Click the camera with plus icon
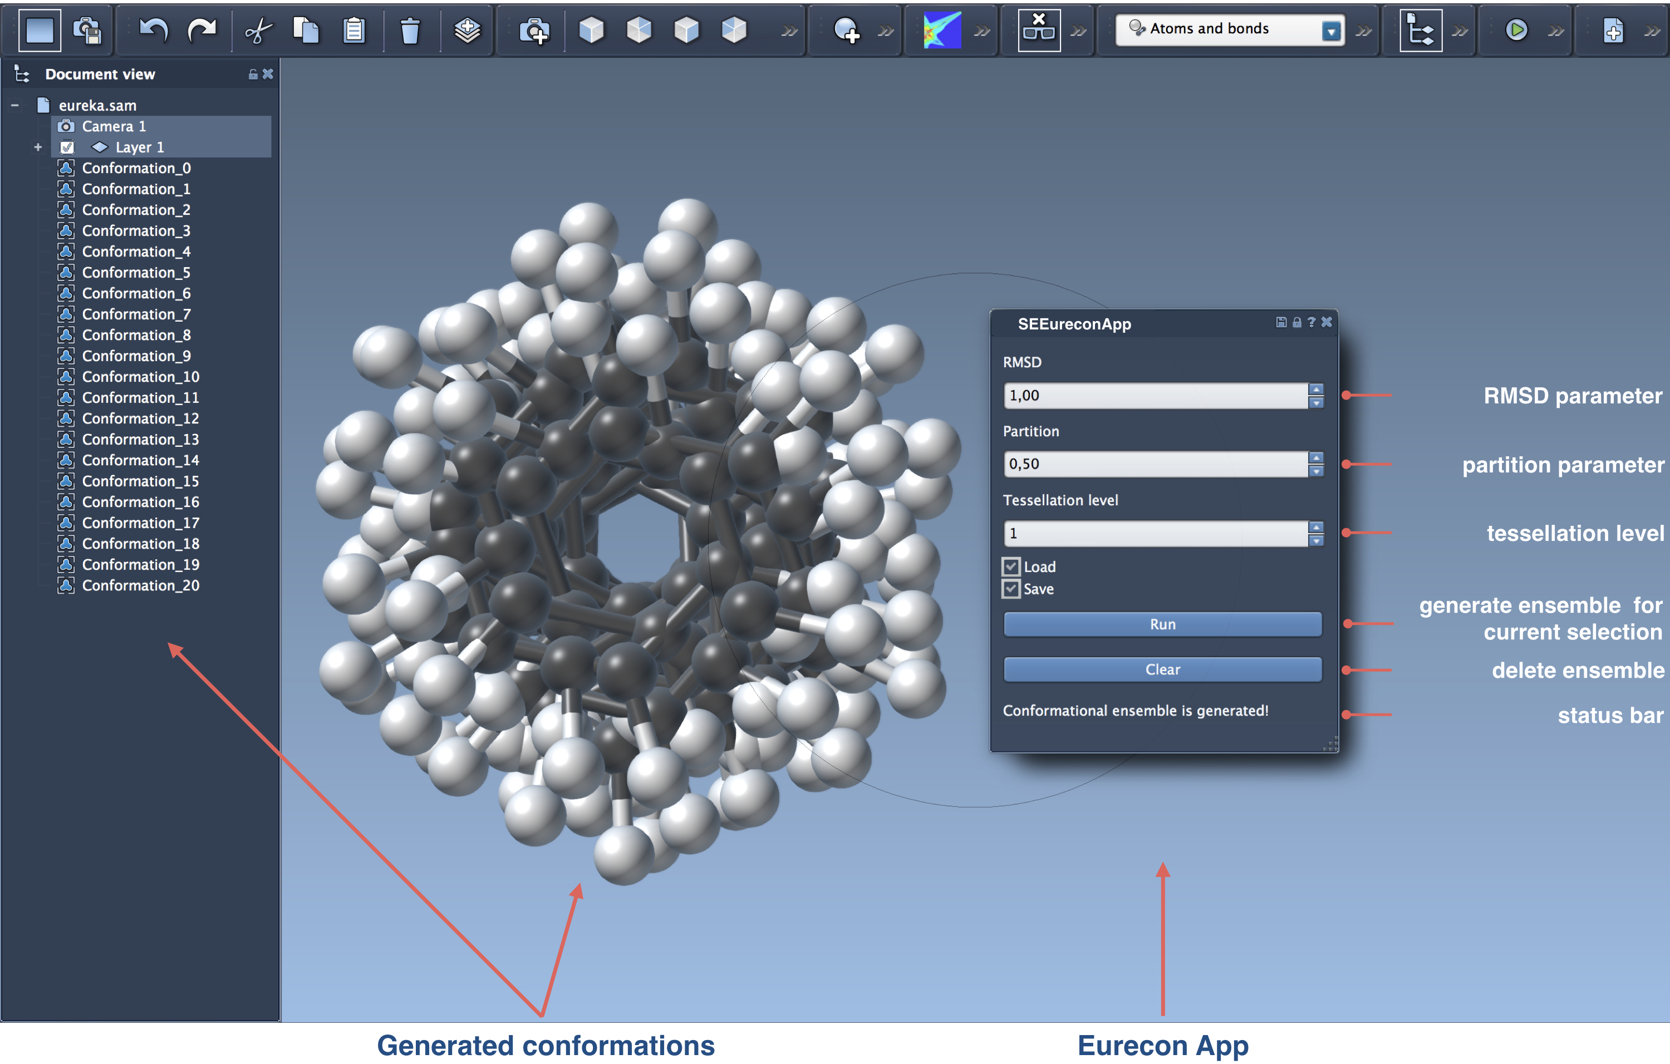 pos(534,31)
